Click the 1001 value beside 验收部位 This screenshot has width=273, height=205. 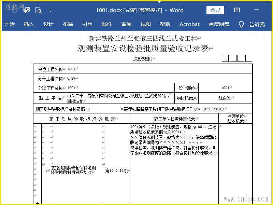click(225, 88)
